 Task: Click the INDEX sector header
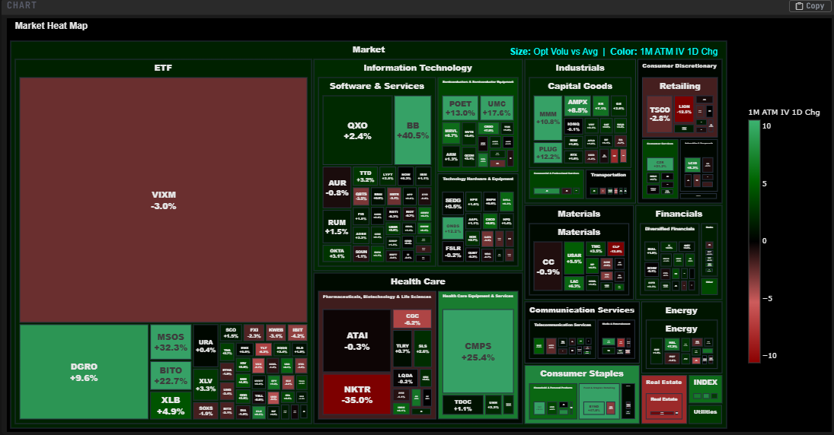[705, 382]
